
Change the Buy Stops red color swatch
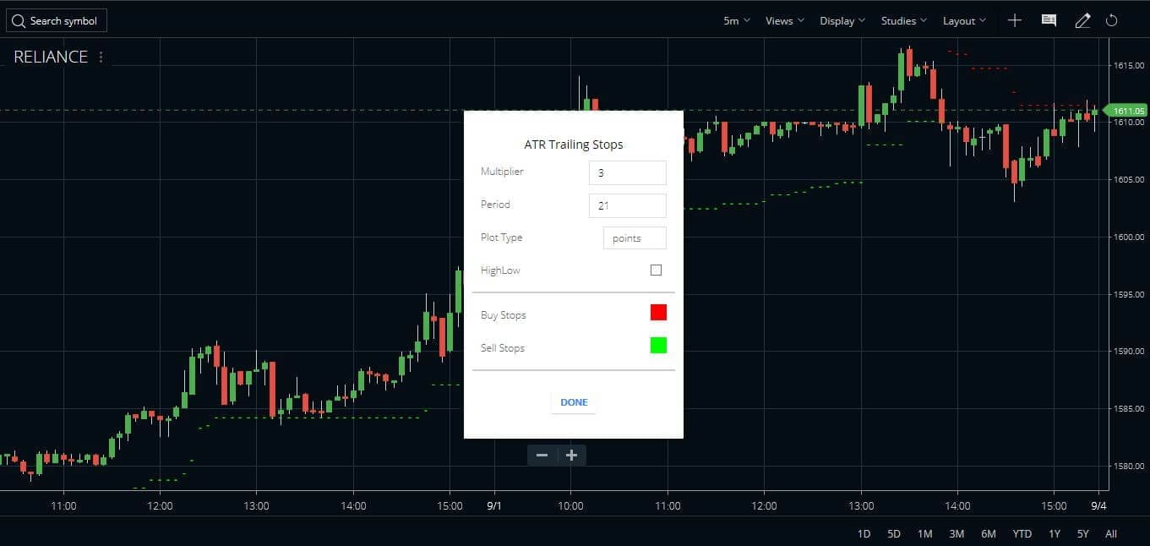(x=658, y=312)
